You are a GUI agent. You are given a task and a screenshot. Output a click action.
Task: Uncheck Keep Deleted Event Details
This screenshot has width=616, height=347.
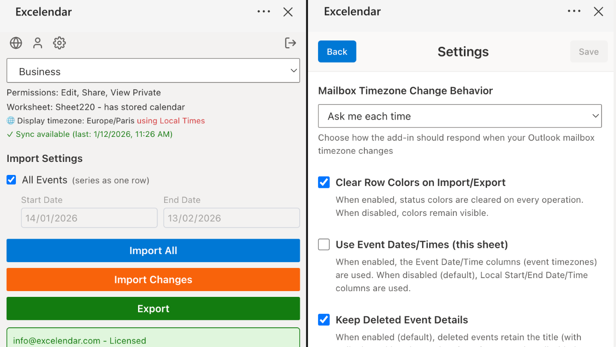coord(323,320)
